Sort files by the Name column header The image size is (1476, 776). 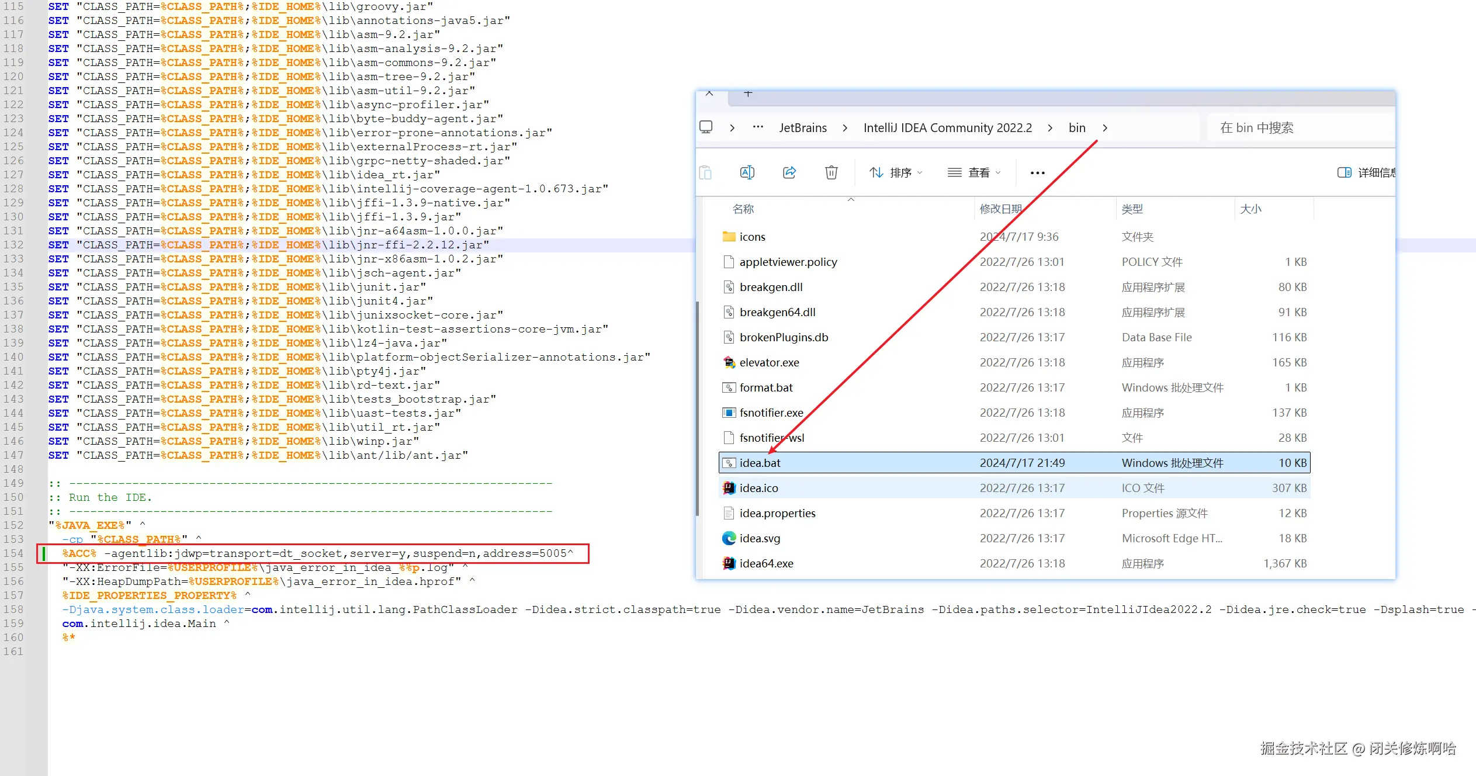(x=743, y=209)
